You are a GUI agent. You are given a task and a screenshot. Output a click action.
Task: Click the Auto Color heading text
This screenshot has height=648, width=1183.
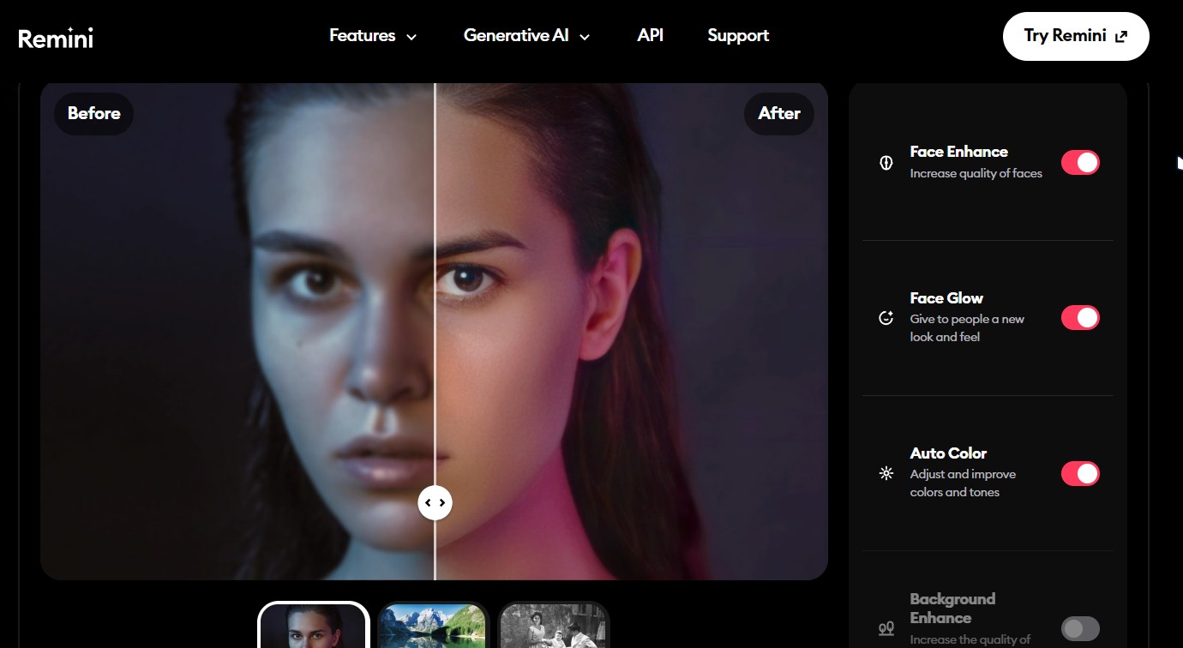(948, 453)
